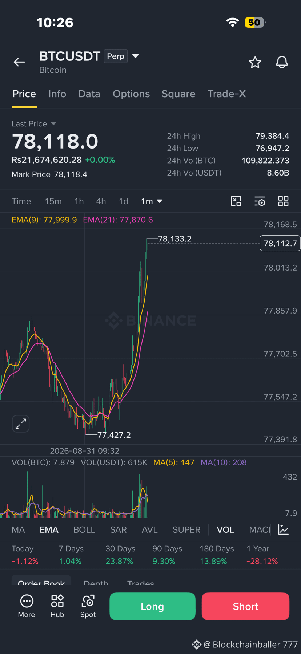
Task: Tap the back arrow icon
Action: [19, 62]
